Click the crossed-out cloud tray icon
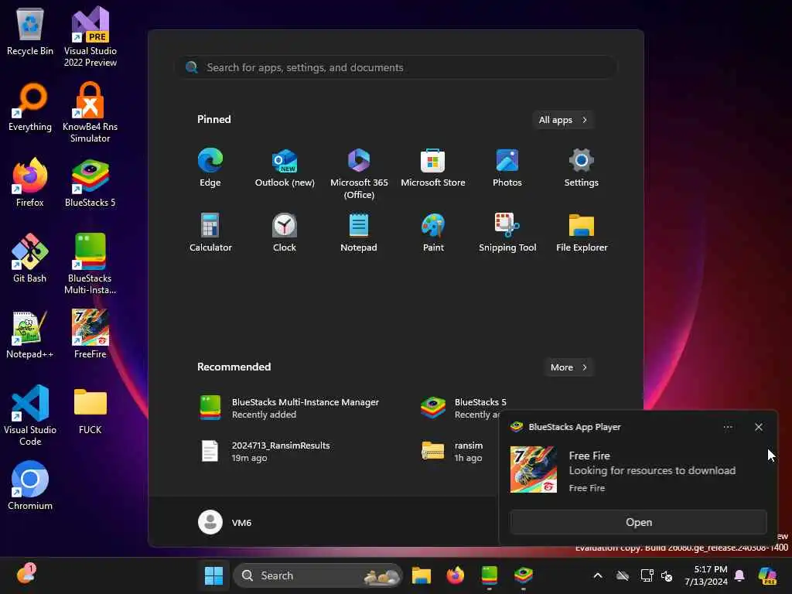Viewport: 792px width, 594px height. pos(623,575)
